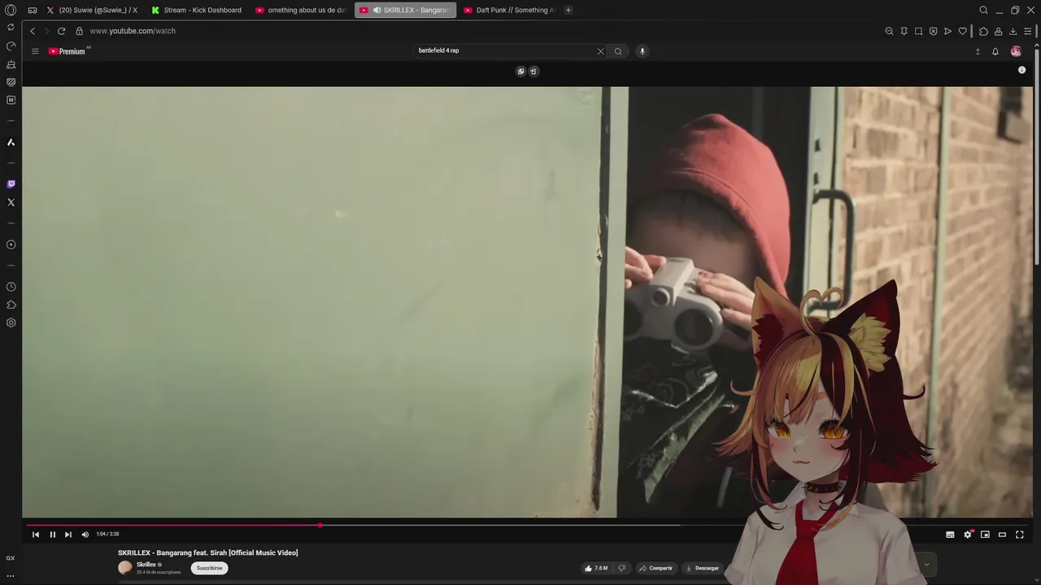The image size is (1041, 585).
Task: Click the Suscribirse button
Action: point(209,568)
